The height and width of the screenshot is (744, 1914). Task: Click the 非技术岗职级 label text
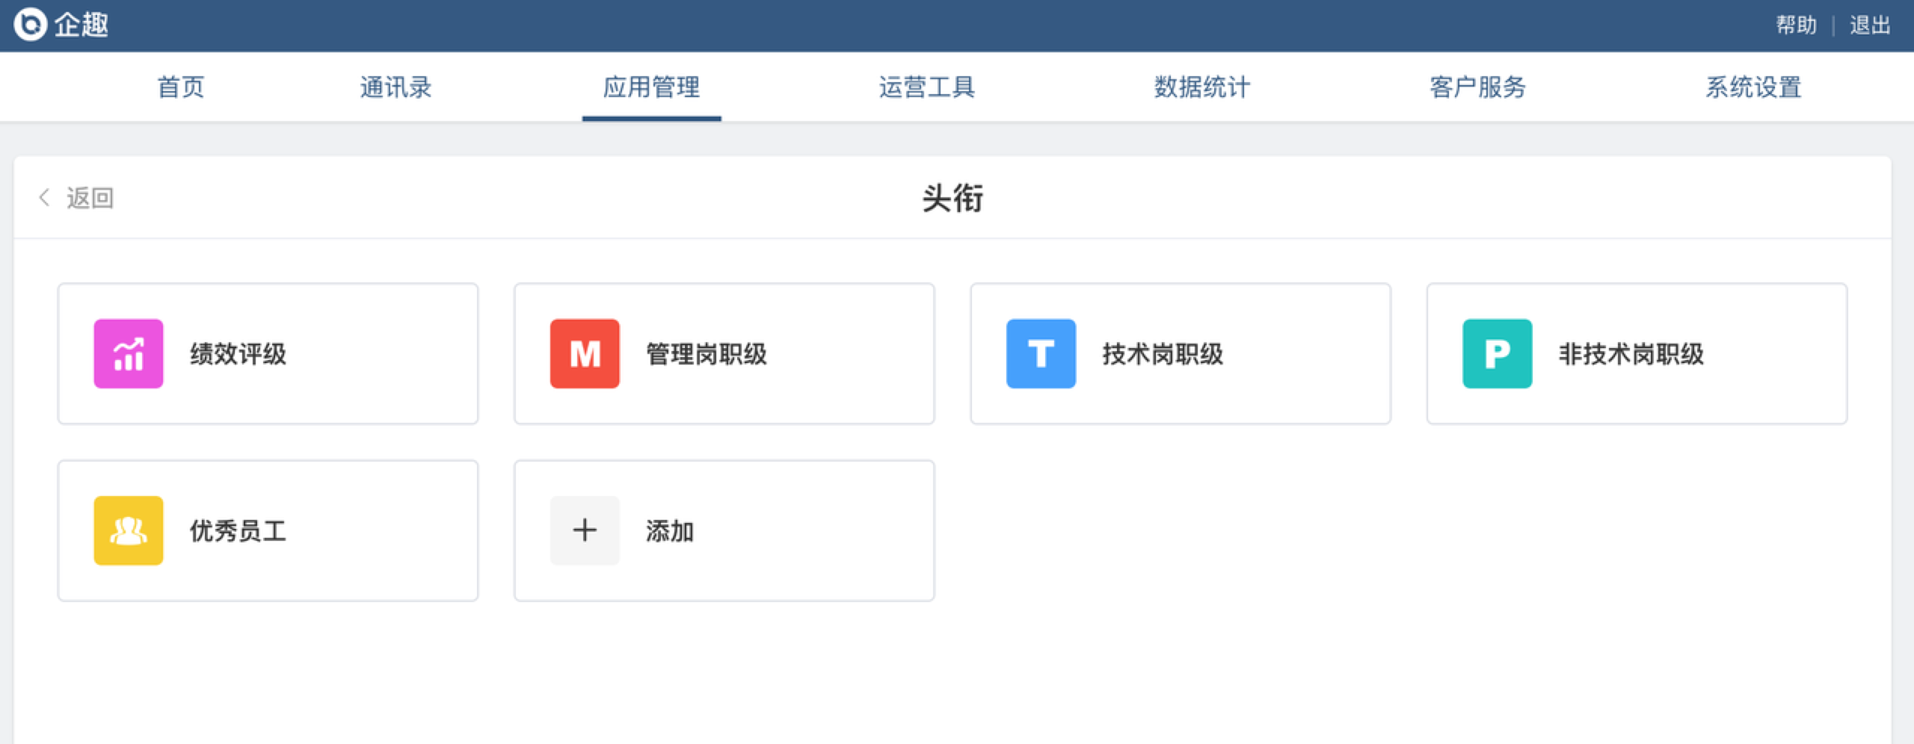click(x=1631, y=354)
